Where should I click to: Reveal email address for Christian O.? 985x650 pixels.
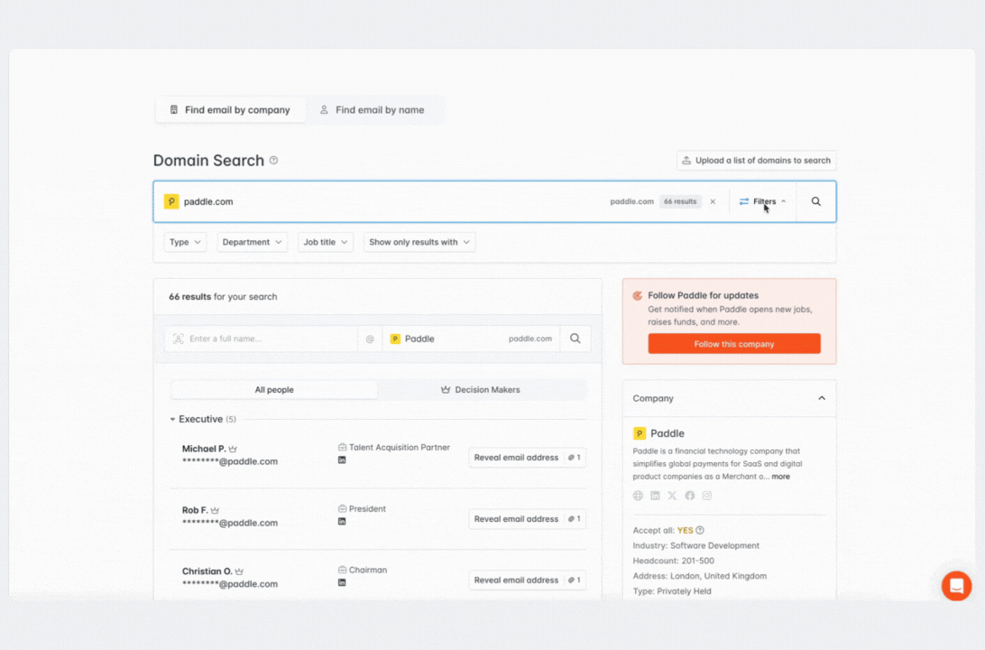(x=527, y=580)
